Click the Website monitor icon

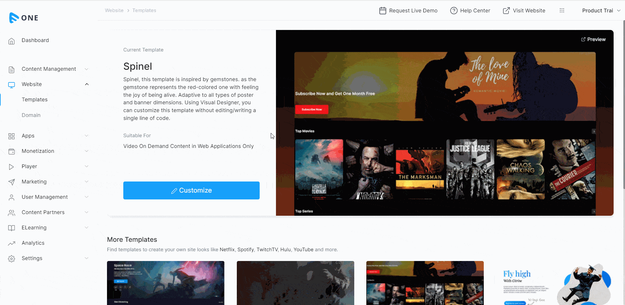pos(11,85)
